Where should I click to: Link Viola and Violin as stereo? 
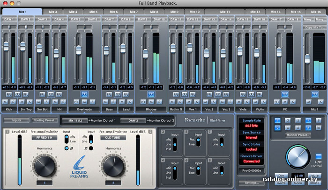[251, 94]
